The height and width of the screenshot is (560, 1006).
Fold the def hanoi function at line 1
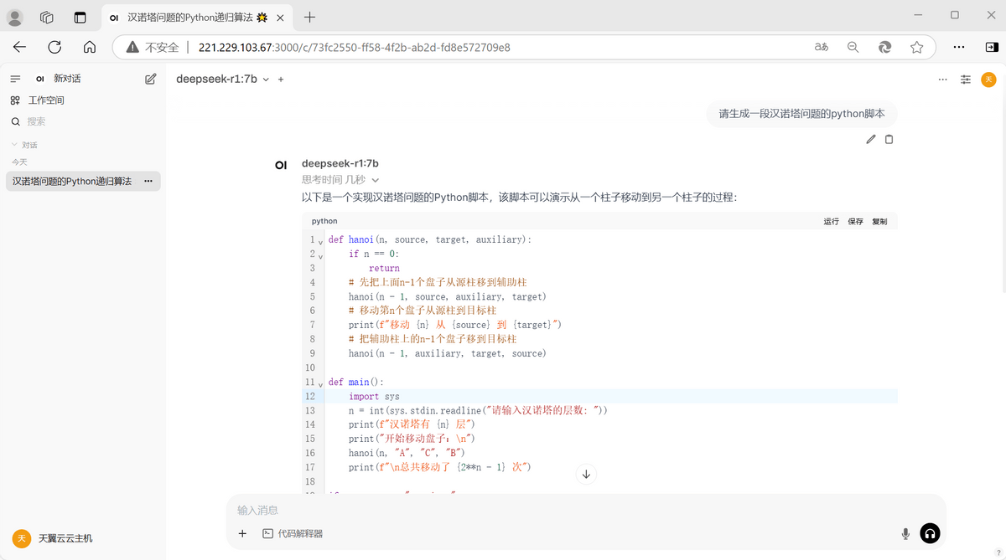[x=321, y=242]
